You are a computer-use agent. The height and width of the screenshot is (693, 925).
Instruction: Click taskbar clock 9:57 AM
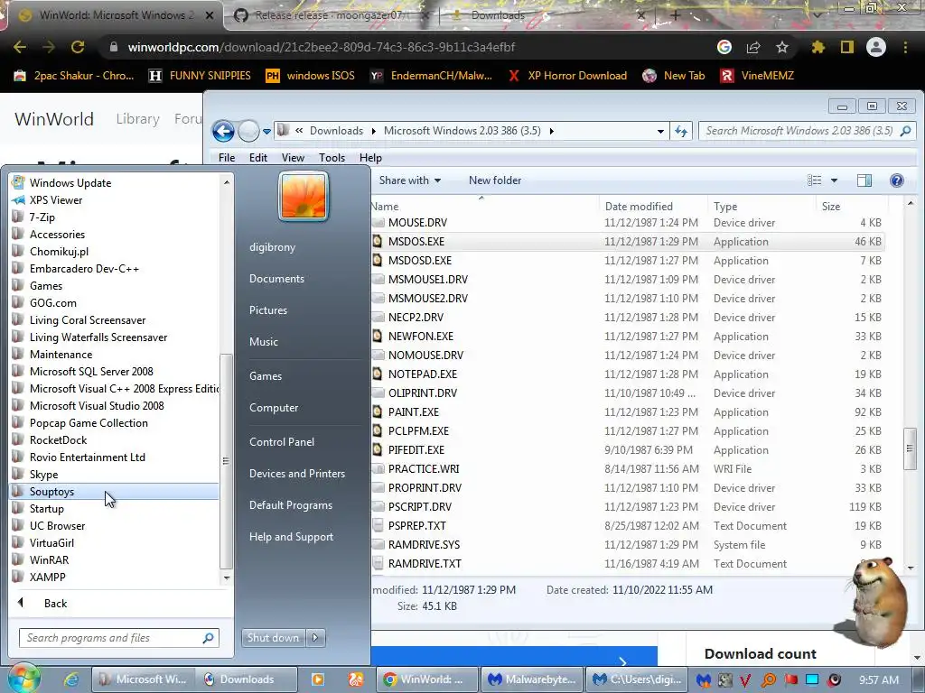879,680
